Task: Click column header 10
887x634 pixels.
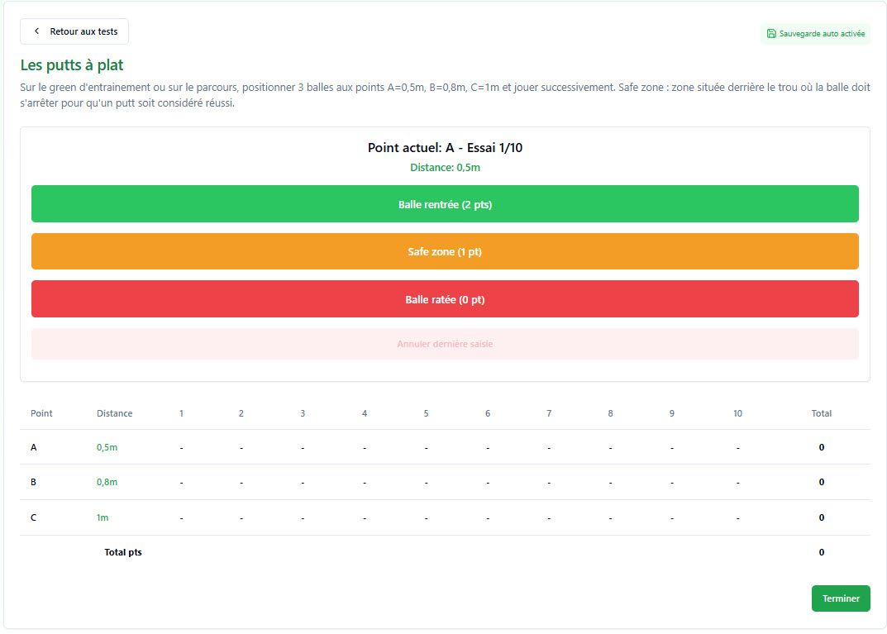Action: coord(737,413)
